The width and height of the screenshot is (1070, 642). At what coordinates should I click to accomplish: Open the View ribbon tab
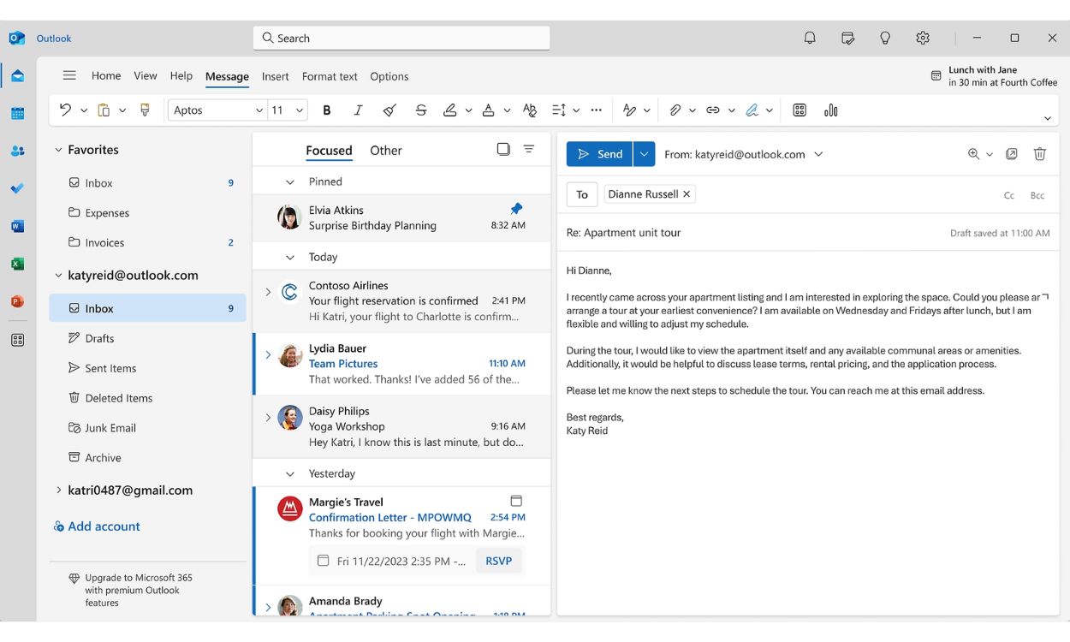point(146,76)
